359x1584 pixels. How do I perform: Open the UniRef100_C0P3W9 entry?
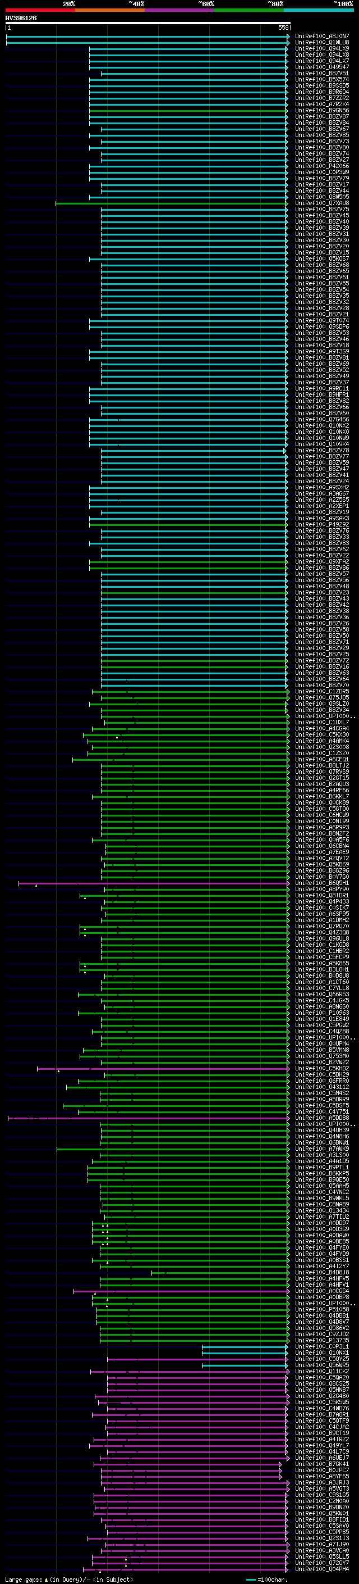(322, 172)
